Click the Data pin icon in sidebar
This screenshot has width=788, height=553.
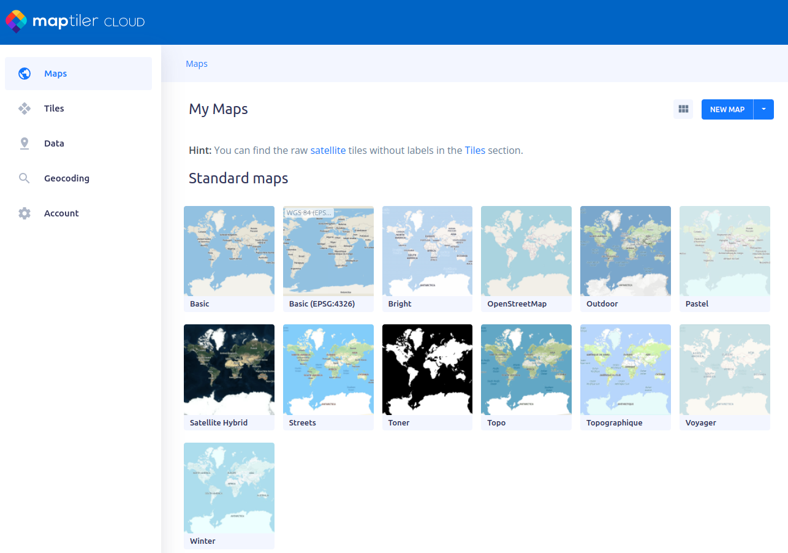(x=25, y=143)
